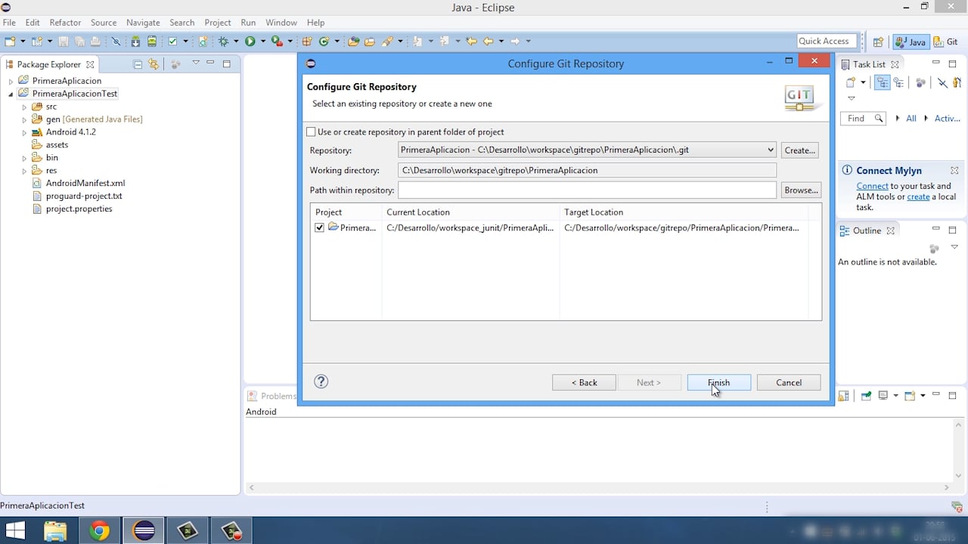Expand the PrimeraAplicacion project tree node

pyautogui.click(x=11, y=81)
